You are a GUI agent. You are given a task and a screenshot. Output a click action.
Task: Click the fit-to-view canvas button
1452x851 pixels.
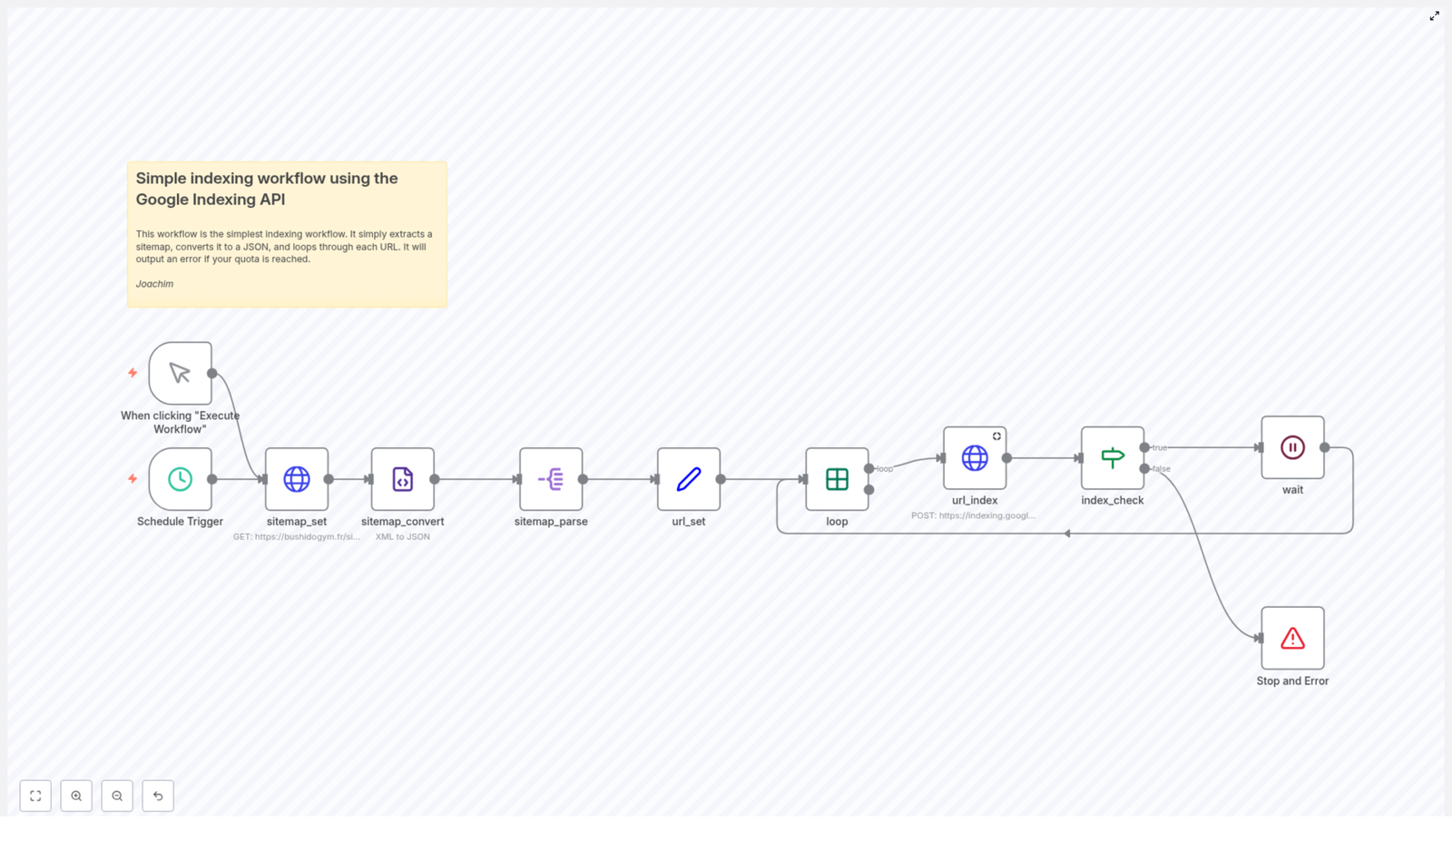[35, 796]
